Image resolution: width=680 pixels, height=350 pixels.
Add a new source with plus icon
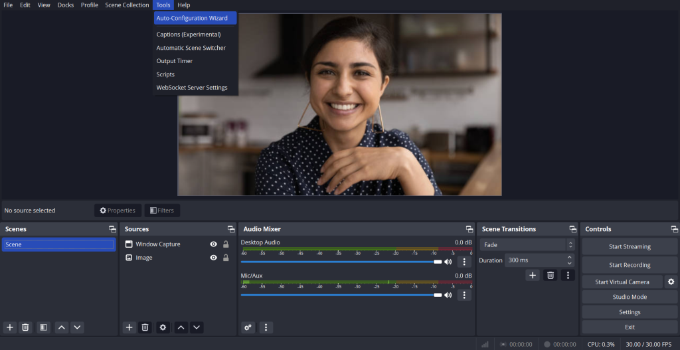[x=129, y=327]
